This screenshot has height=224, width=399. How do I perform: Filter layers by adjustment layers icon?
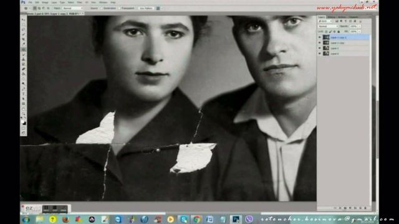(341, 21)
